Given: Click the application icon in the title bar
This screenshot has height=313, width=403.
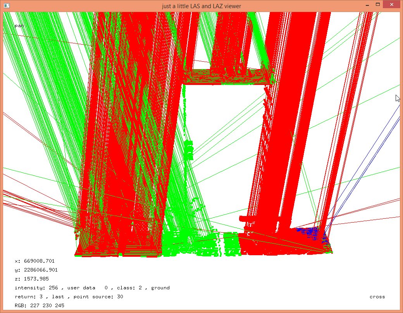Looking at the screenshot, I should [6, 6].
